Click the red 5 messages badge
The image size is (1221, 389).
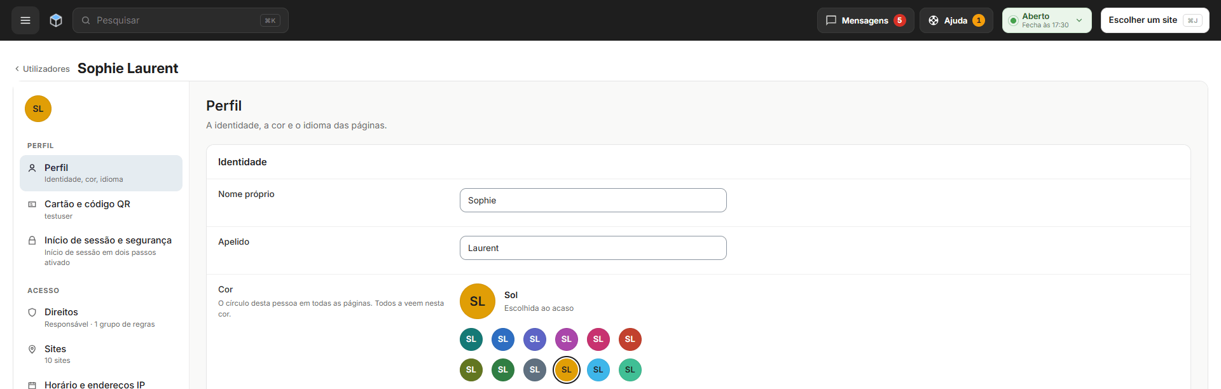coord(900,20)
